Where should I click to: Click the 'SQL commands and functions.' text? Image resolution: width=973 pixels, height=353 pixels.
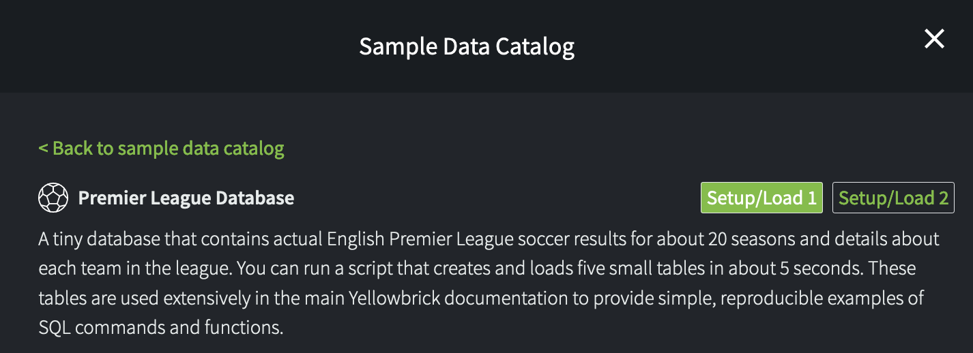coord(160,327)
